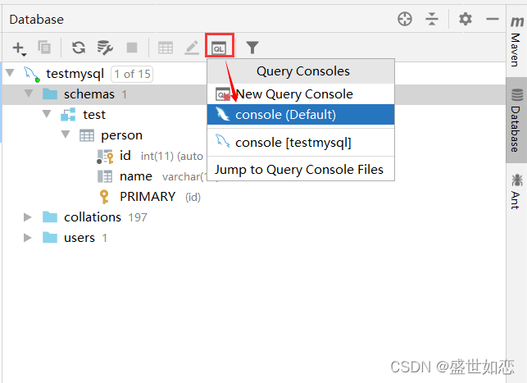Viewport: 527px width, 383px height.
Task: Collapse the person table node
Action: point(66,135)
